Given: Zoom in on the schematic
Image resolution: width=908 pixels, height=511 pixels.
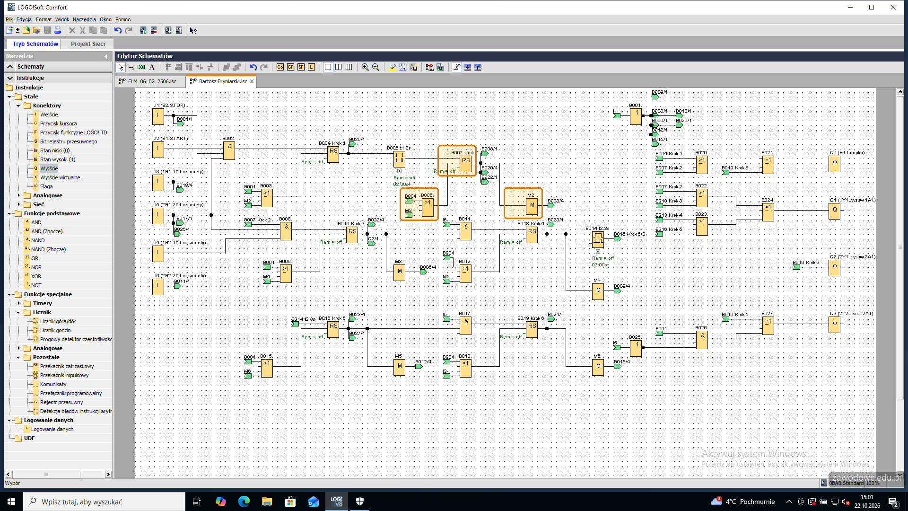Looking at the screenshot, I should (x=365, y=67).
